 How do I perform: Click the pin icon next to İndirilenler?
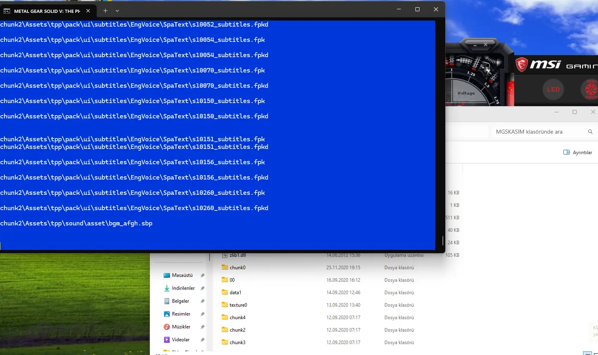203,288
